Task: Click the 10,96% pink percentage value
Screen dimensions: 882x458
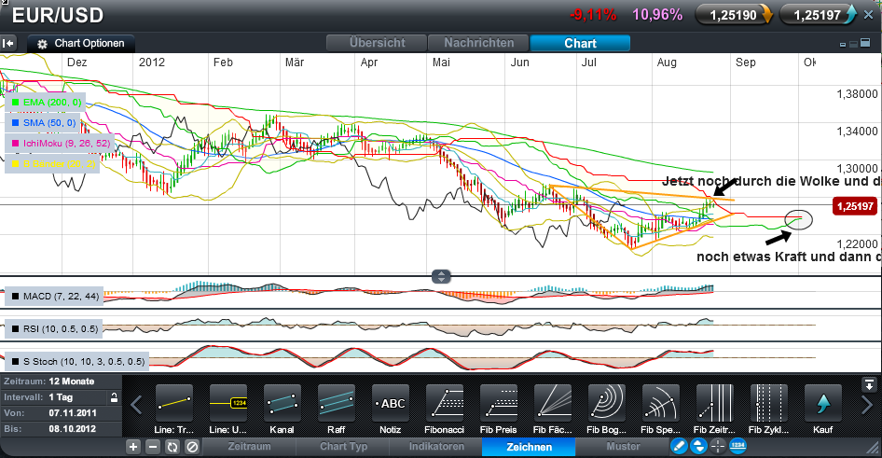Action: (657, 15)
